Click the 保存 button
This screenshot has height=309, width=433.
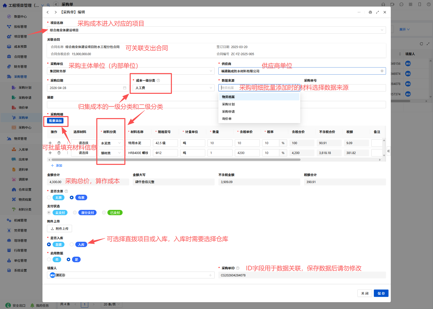point(381,293)
